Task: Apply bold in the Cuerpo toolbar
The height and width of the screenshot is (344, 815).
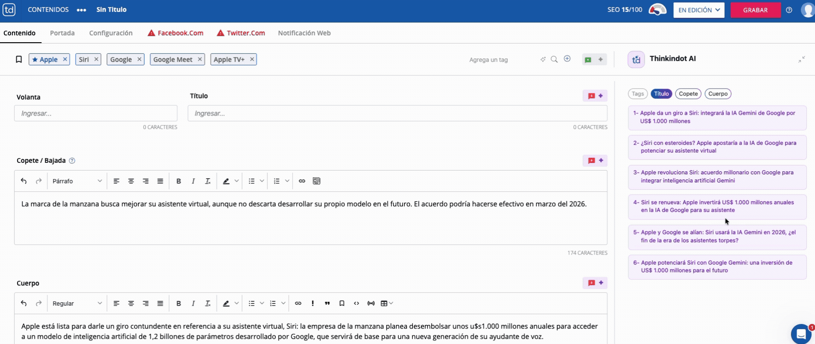Action: (179, 304)
